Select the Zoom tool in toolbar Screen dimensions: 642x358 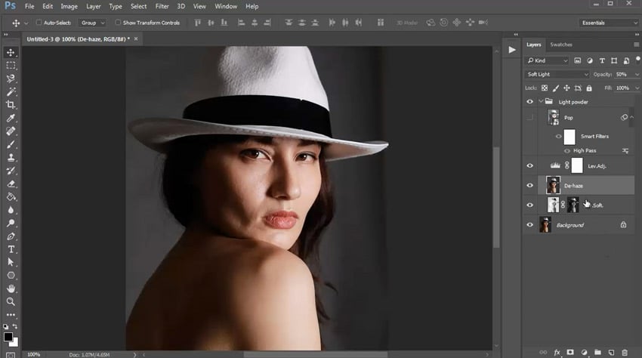point(11,301)
